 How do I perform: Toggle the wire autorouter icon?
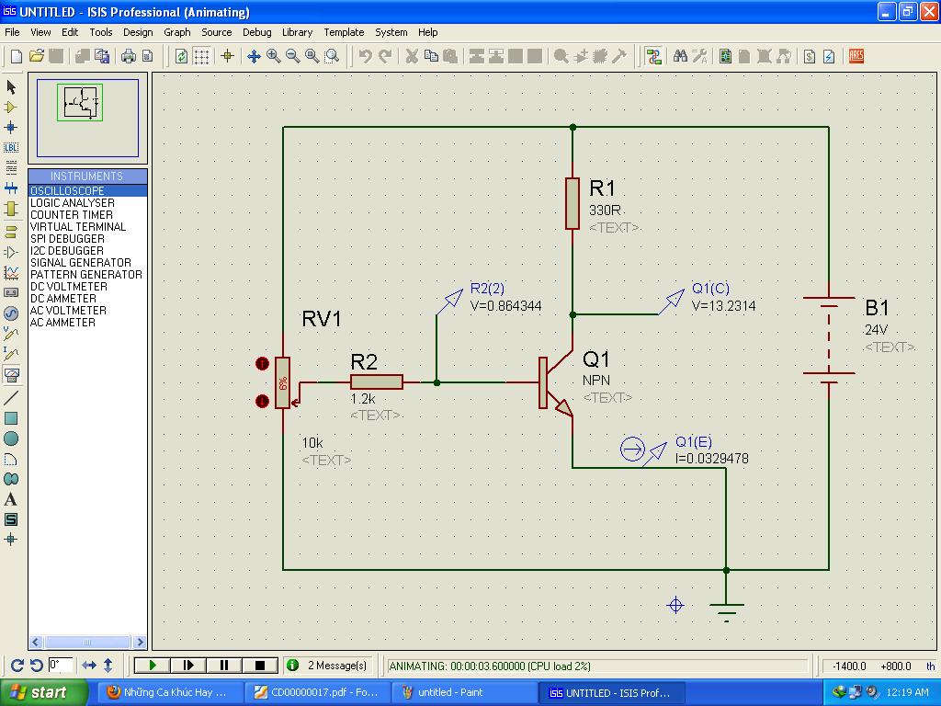pyautogui.click(x=653, y=56)
